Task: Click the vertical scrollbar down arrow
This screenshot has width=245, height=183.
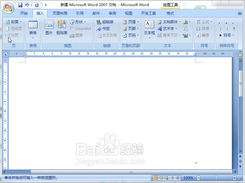Action: click(x=240, y=151)
